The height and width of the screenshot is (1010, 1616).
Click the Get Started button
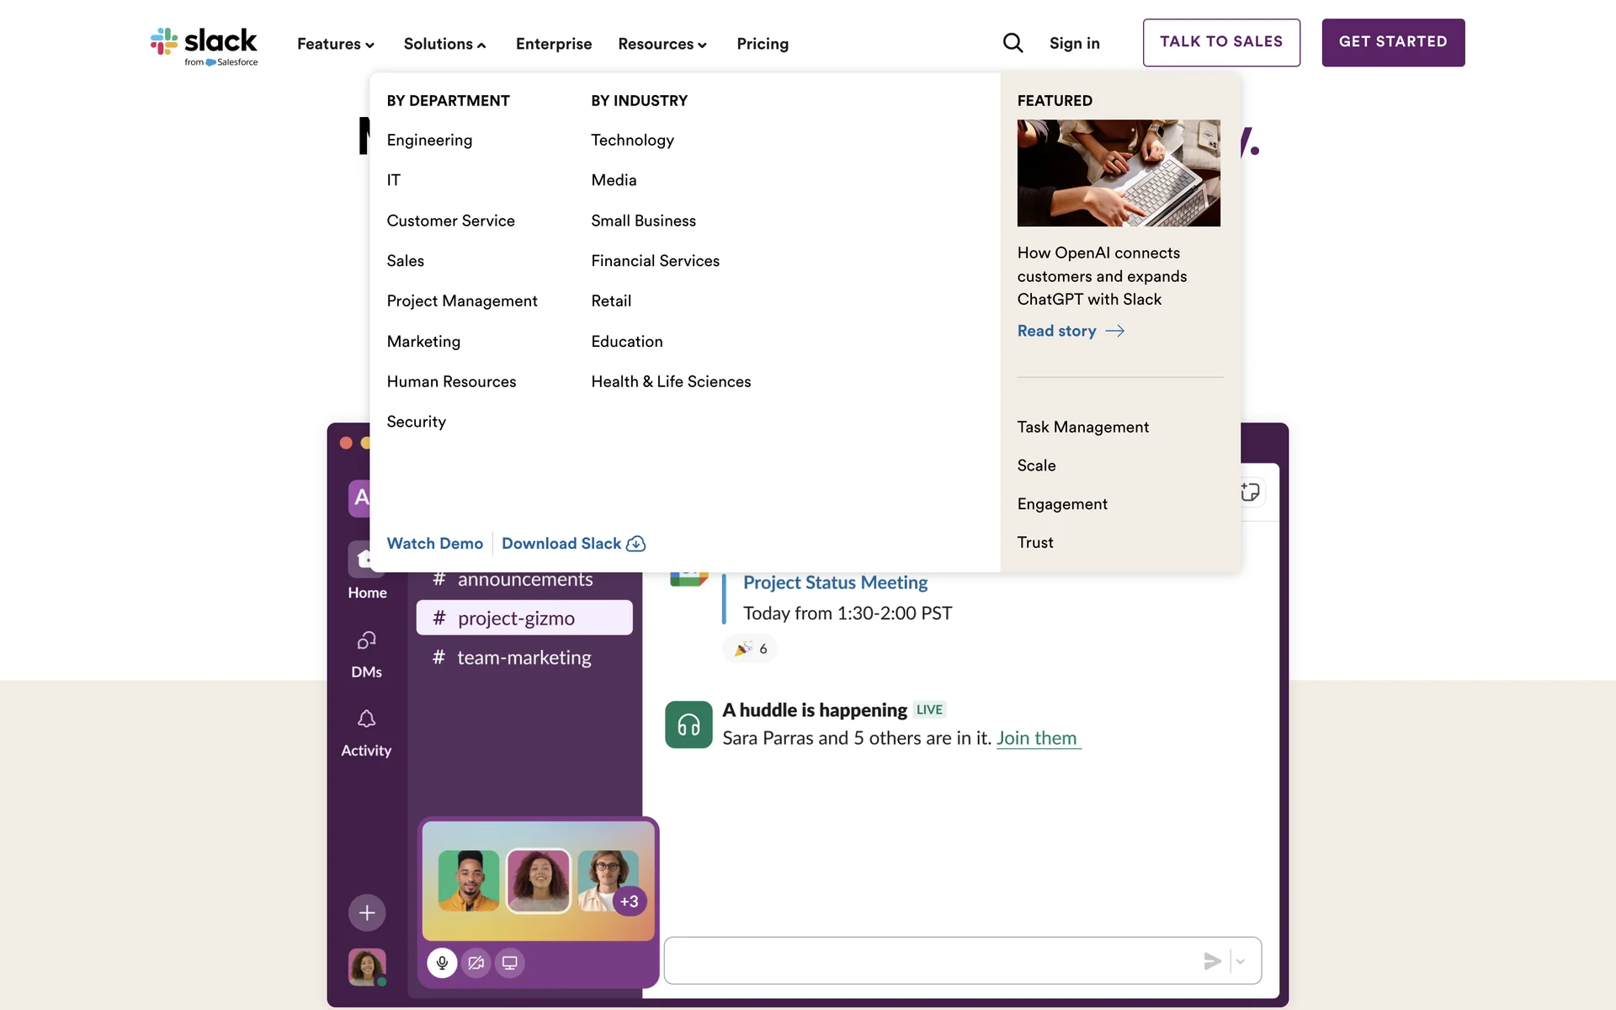click(x=1393, y=42)
